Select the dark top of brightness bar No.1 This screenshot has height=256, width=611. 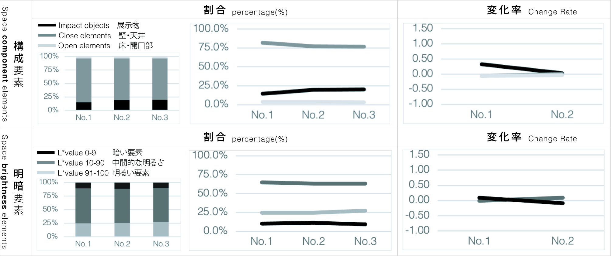coord(83,185)
